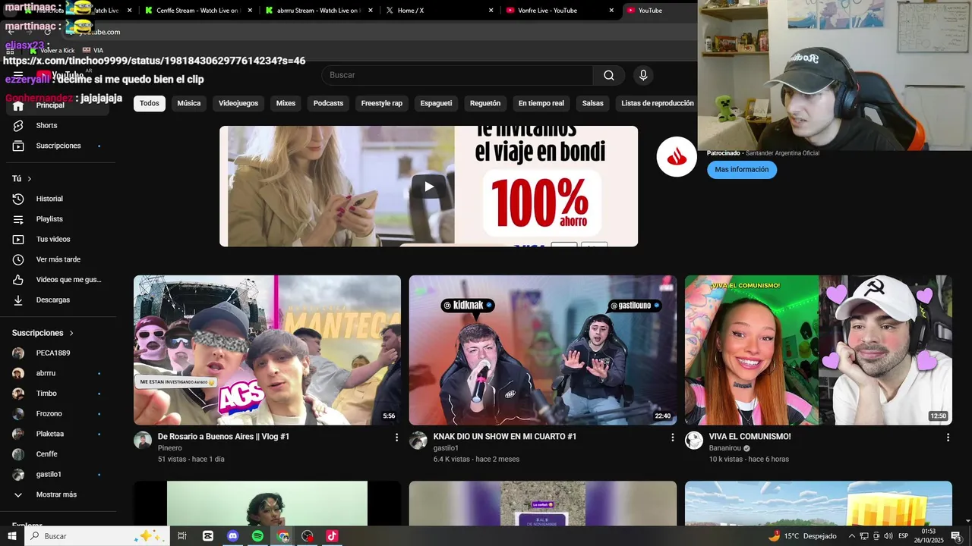
Task: Select the Videojuegos filter chip
Action: pos(238,103)
